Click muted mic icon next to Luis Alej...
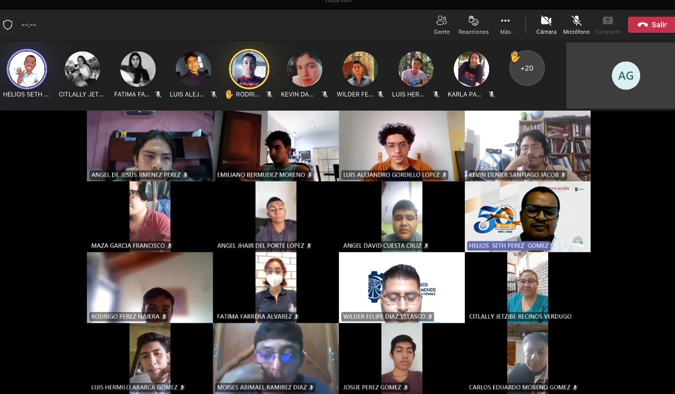The height and width of the screenshot is (394, 675). coord(214,94)
